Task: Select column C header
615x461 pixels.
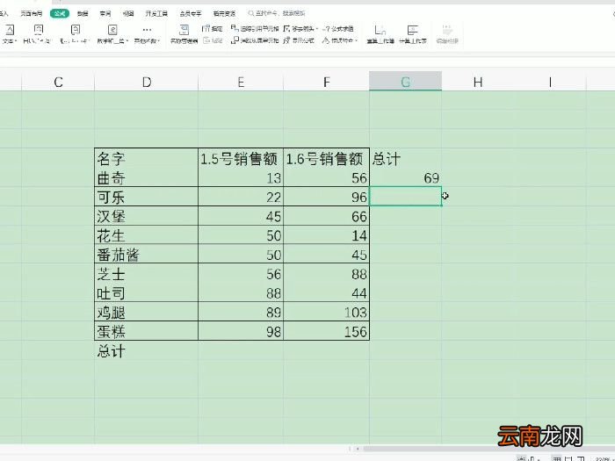Action: pos(58,82)
